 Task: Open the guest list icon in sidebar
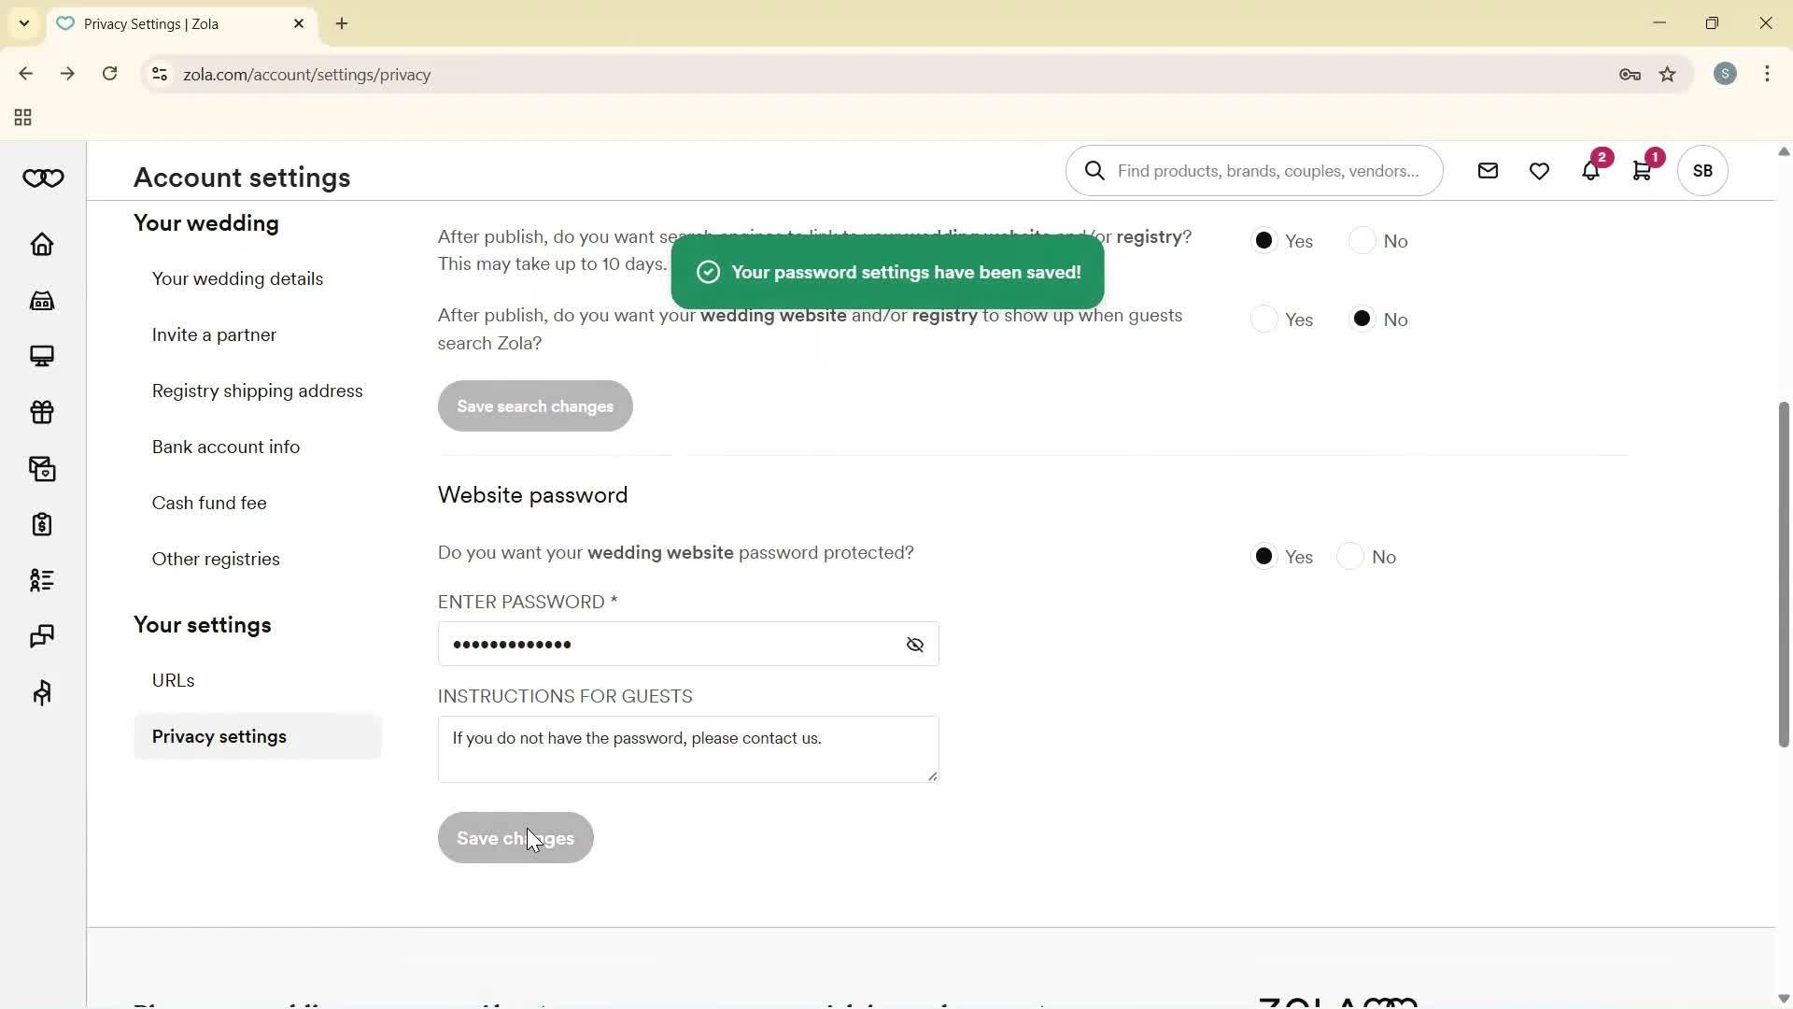pos(42,580)
